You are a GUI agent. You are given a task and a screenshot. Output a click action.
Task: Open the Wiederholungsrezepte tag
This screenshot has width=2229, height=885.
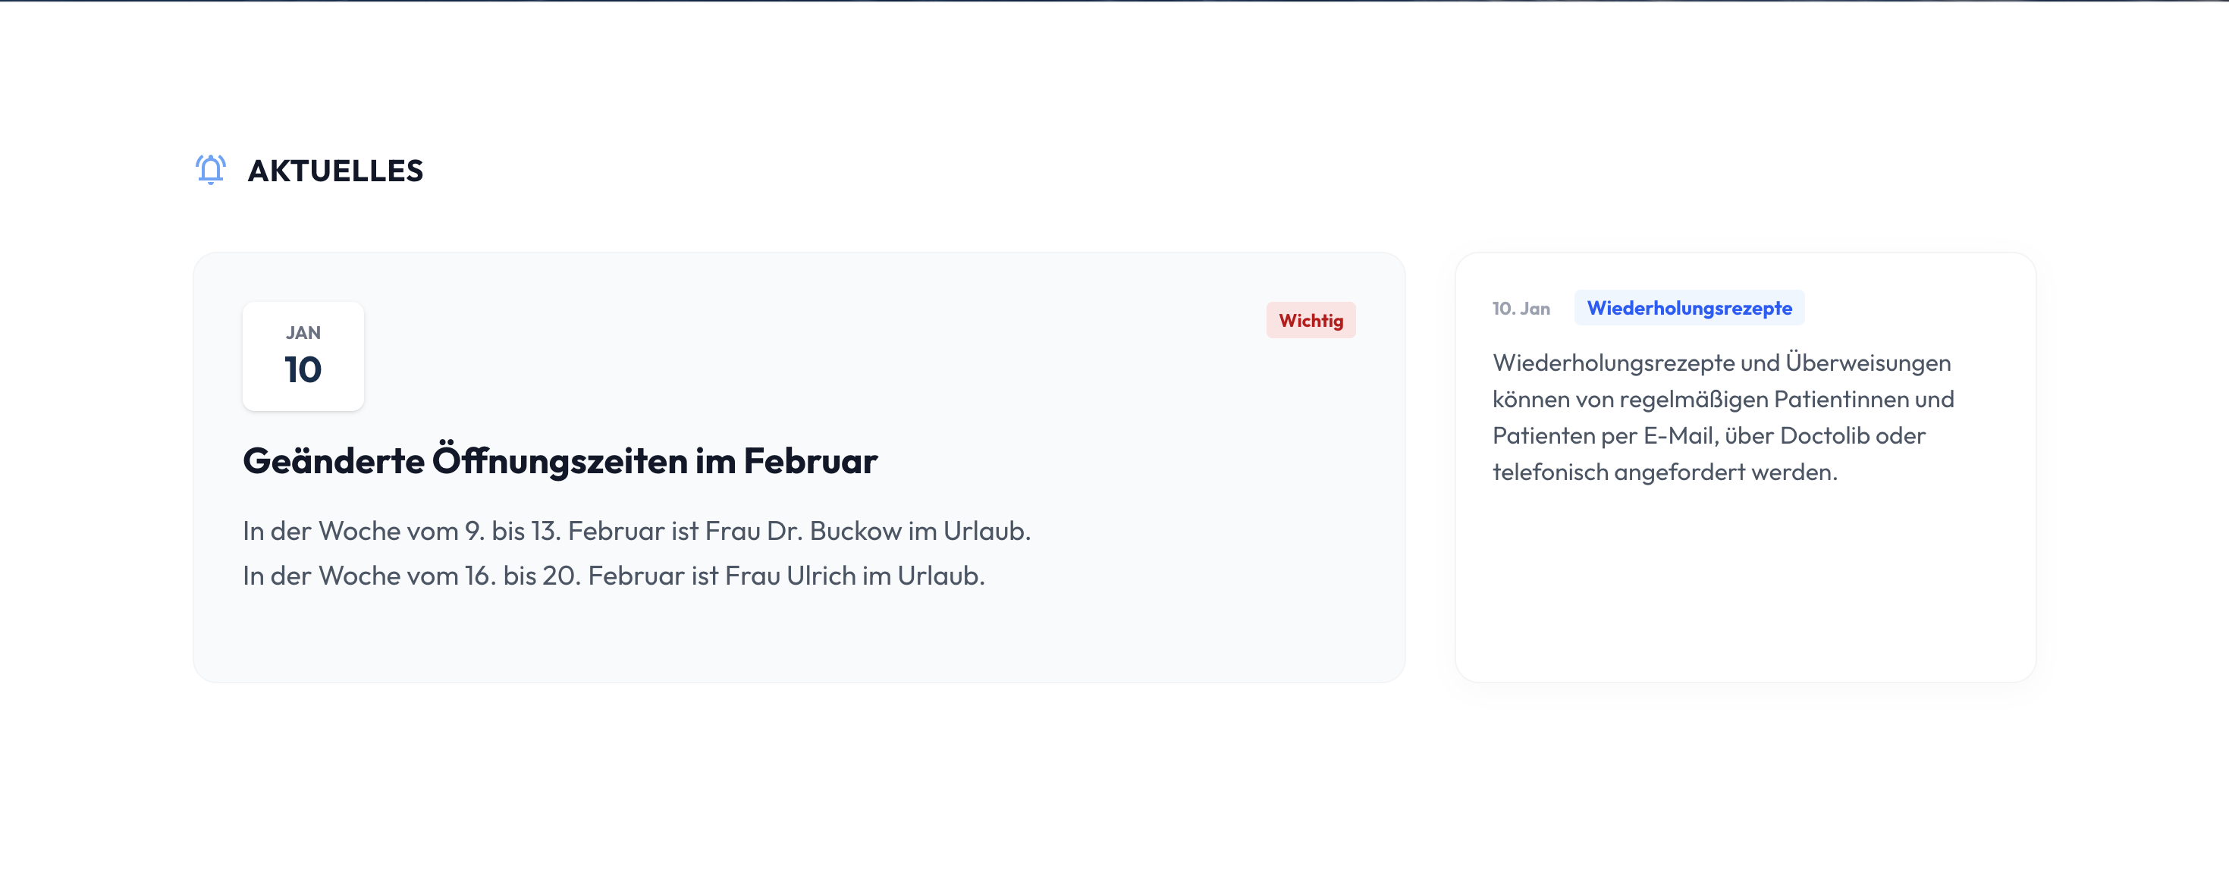pyautogui.click(x=1688, y=308)
